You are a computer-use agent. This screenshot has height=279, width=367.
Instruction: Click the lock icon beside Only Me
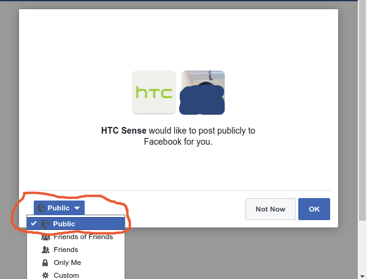[45, 262]
